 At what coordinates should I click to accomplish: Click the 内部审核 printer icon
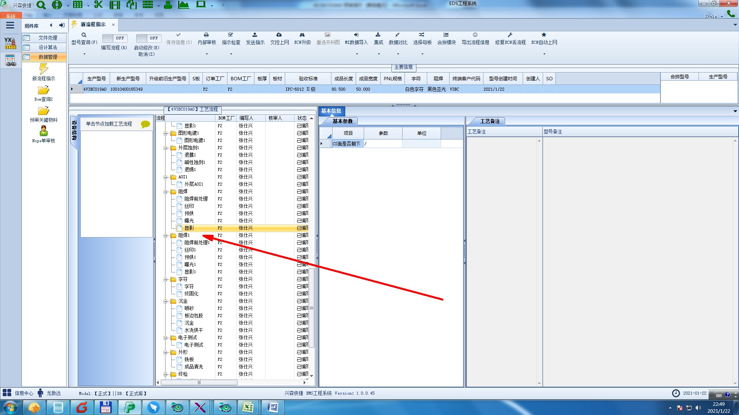[x=206, y=35]
